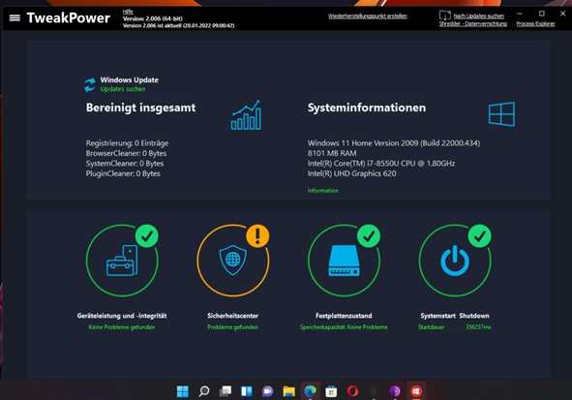This screenshot has height=400, width=572.
Task: Click the bar chart statistics icon
Action: pos(246,115)
